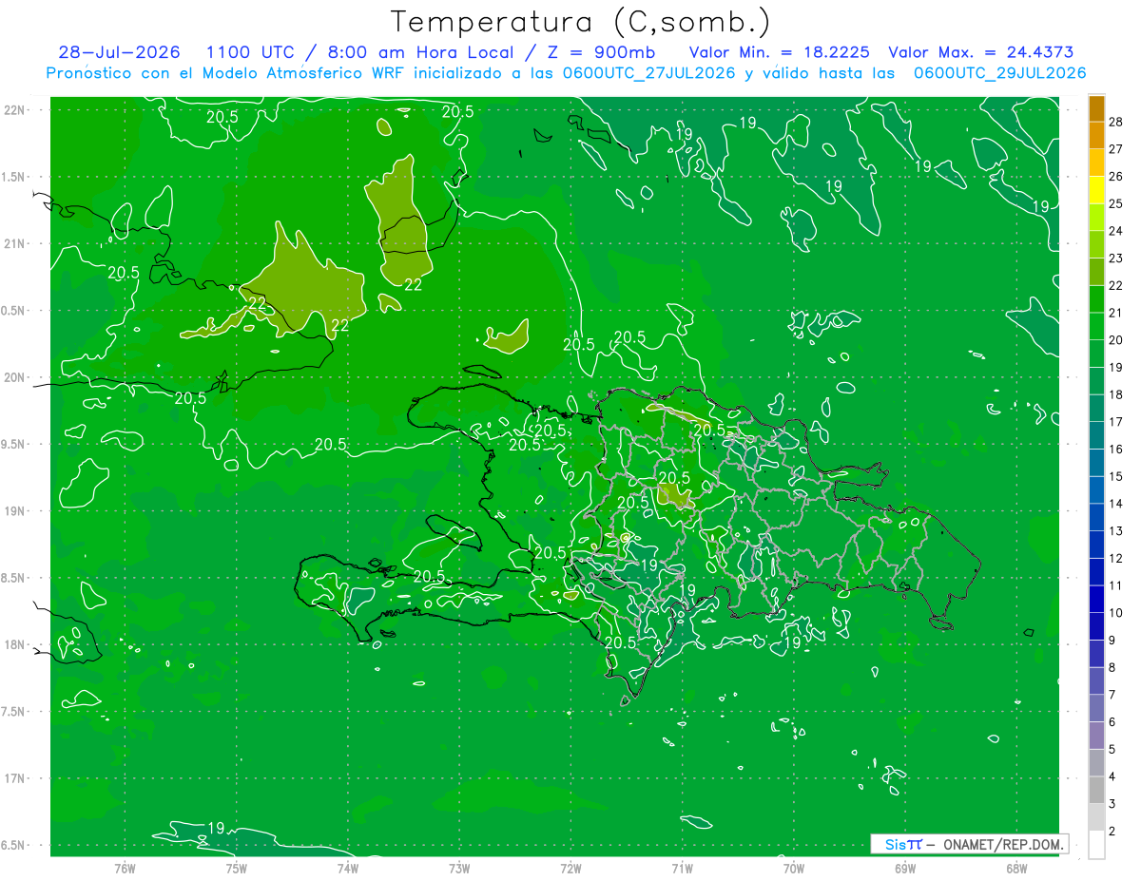
Task: Click the title "Temperatura (C,somb.)"
Action: click(580, 22)
